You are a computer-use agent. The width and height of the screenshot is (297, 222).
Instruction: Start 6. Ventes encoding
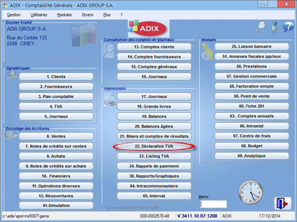pos(56,136)
